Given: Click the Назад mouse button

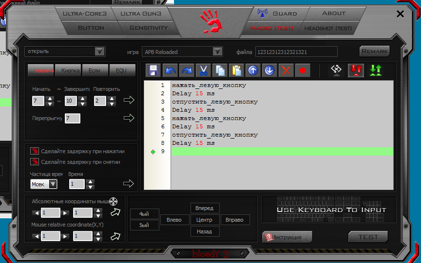Looking at the screenshot, I should 205,231.
